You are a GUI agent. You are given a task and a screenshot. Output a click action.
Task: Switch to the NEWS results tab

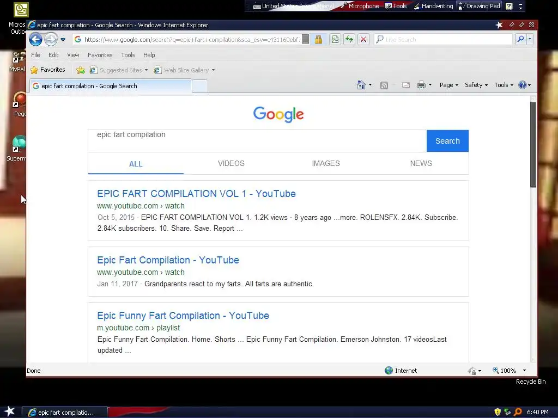421,163
